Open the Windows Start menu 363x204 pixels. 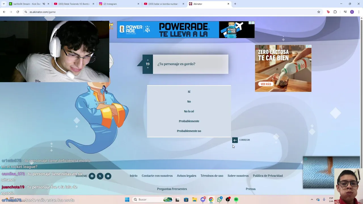tap(127, 199)
